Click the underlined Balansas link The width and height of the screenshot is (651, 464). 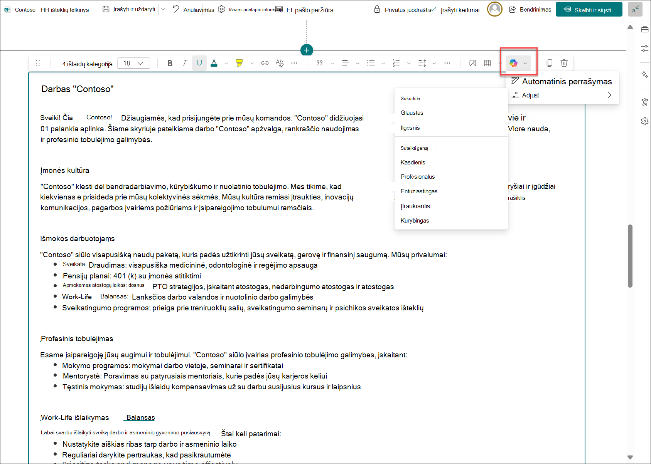click(x=141, y=417)
